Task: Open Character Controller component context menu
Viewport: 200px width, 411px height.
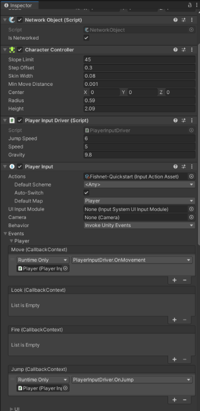Action: pyautogui.click(x=192, y=50)
